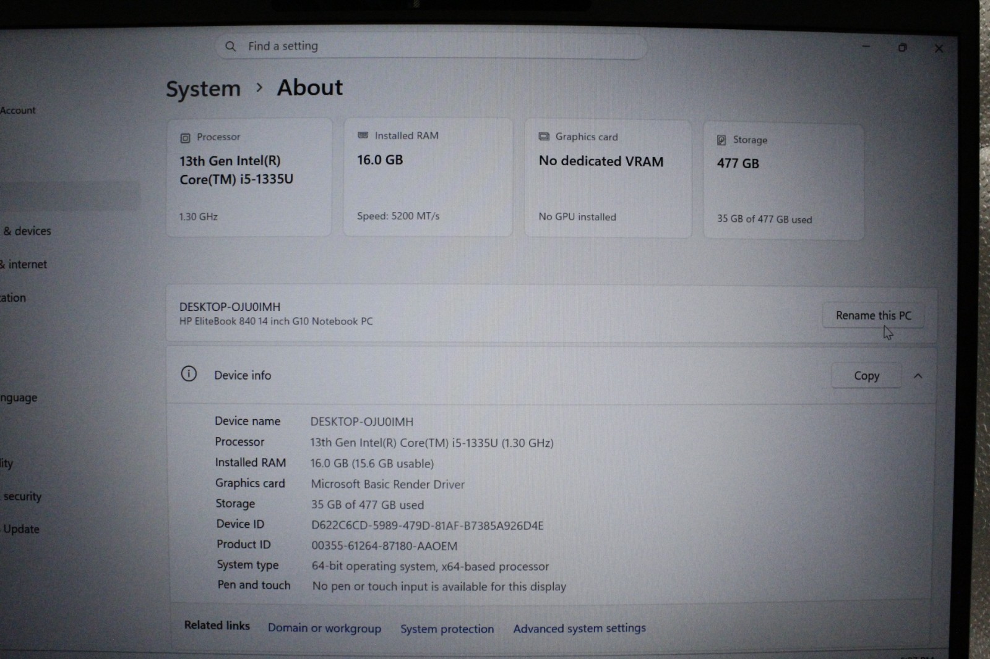Open System protection link

click(447, 629)
